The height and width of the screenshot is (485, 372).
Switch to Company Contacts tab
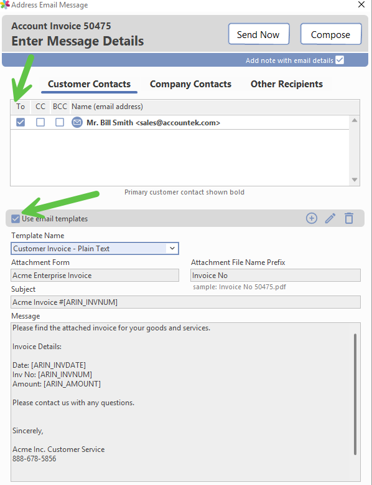190,84
